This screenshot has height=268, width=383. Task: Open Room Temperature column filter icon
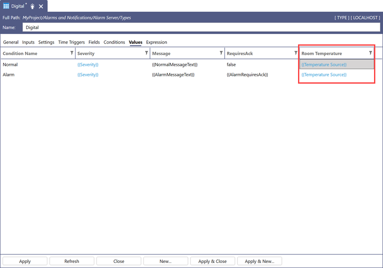click(371, 53)
